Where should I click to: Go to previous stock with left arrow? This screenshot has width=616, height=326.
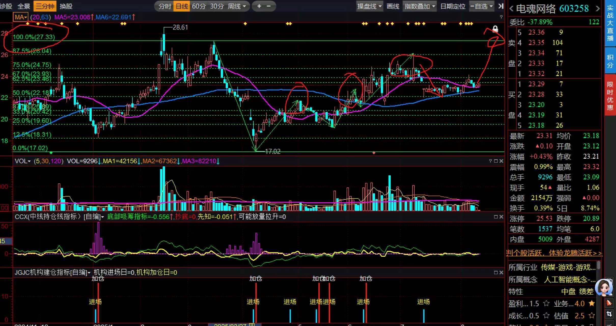click(511, 9)
